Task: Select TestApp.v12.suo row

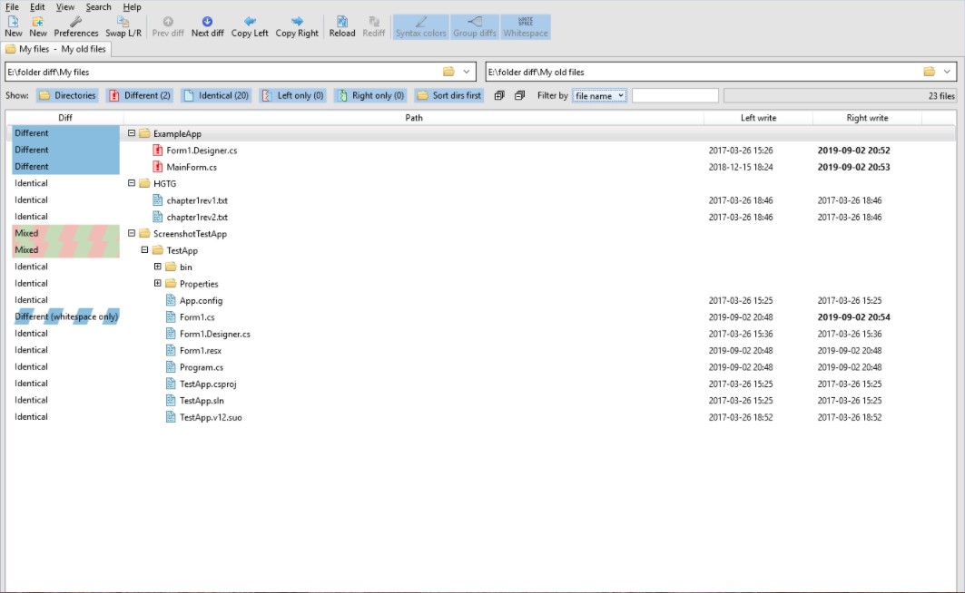Action: point(481,416)
